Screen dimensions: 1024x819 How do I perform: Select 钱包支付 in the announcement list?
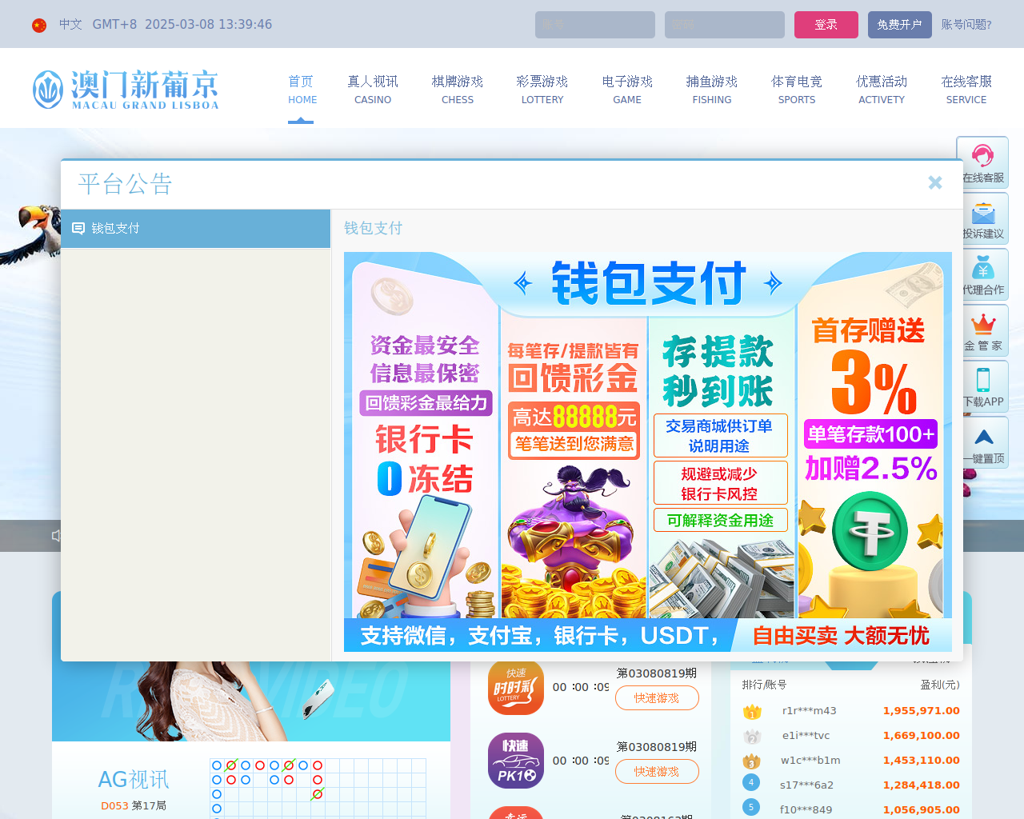[x=196, y=229]
